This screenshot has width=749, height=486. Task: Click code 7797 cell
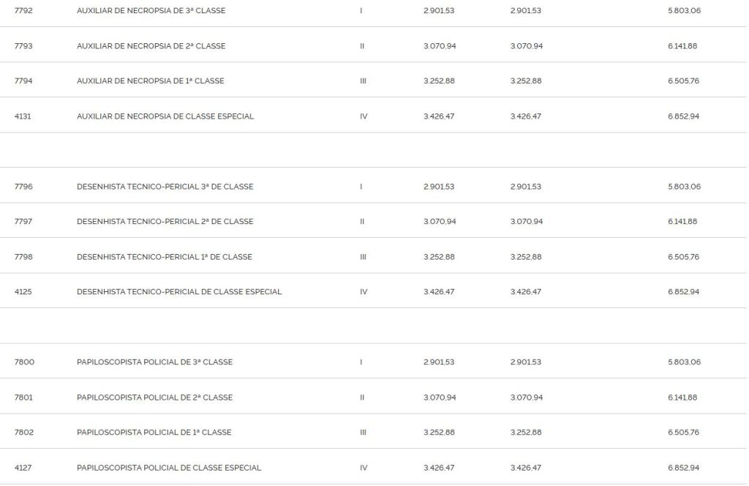[x=23, y=222]
